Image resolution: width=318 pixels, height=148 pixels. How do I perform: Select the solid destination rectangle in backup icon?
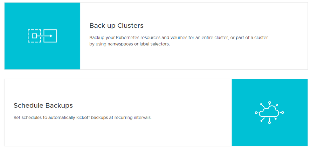pos(50,36)
